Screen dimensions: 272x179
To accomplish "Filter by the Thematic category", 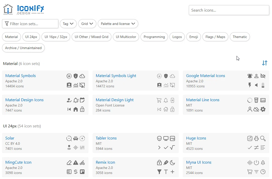I will (240, 37).
